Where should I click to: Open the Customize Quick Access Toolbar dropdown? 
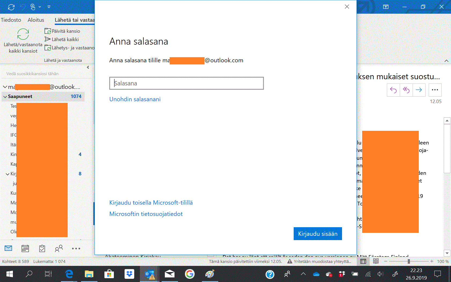49,7
